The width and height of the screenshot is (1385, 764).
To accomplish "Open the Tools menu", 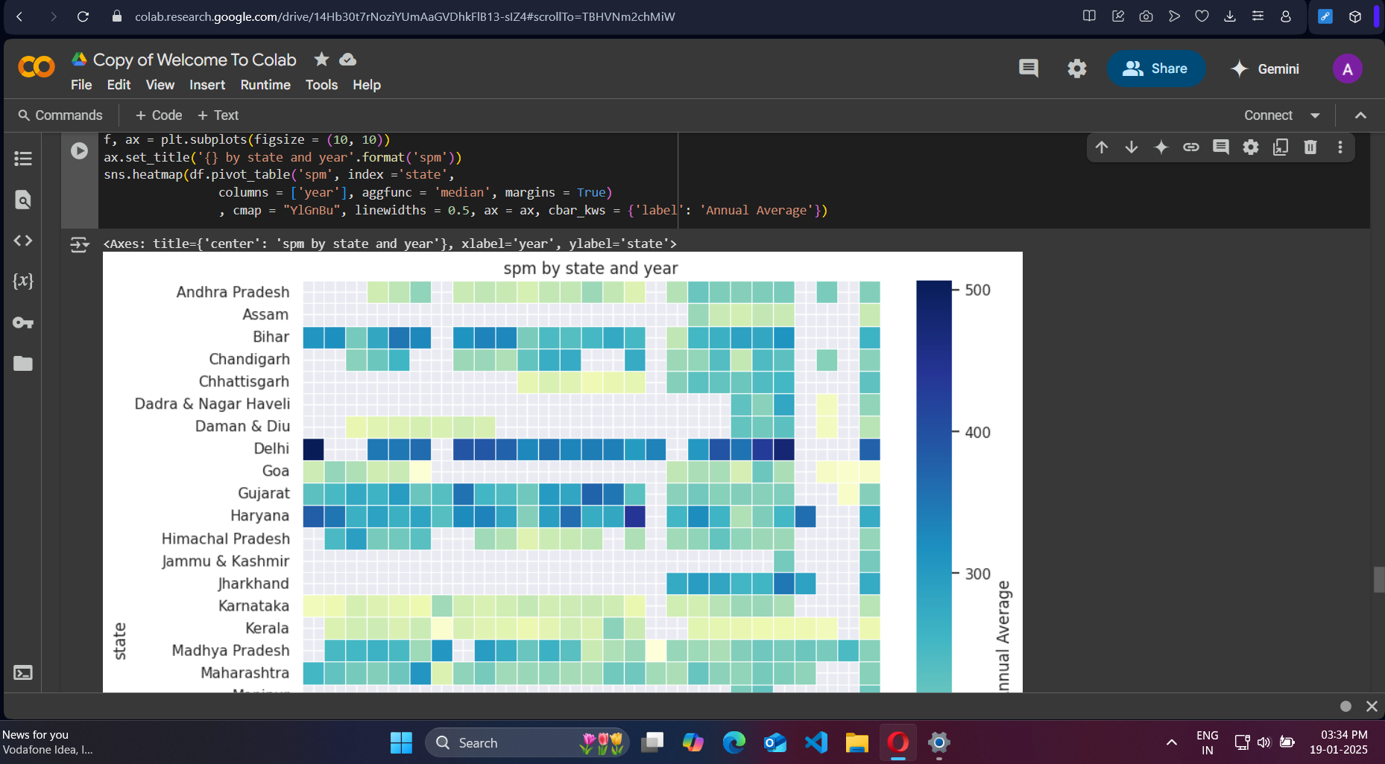I will (321, 85).
